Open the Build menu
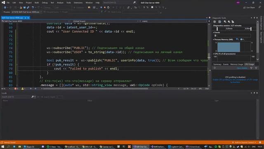The width and height of the screenshot is (264, 149). pyautogui.click(x=37, y=3)
